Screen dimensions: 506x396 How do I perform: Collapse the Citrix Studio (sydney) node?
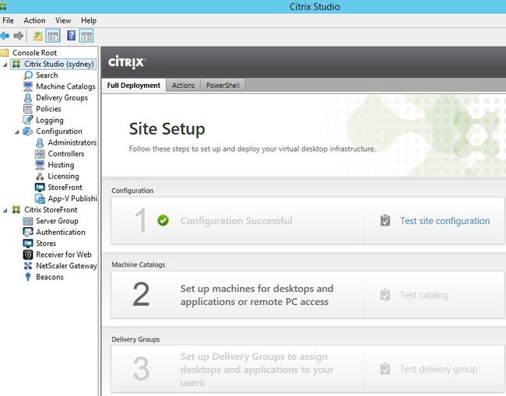tap(5, 65)
